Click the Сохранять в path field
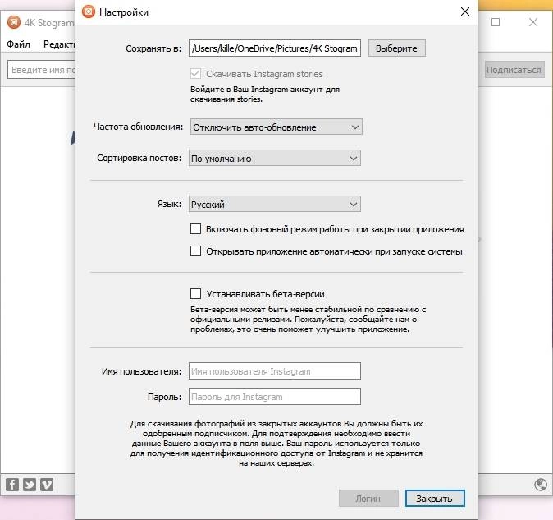The width and height of the screenshot is (553, 520). [x=275, y=48]
